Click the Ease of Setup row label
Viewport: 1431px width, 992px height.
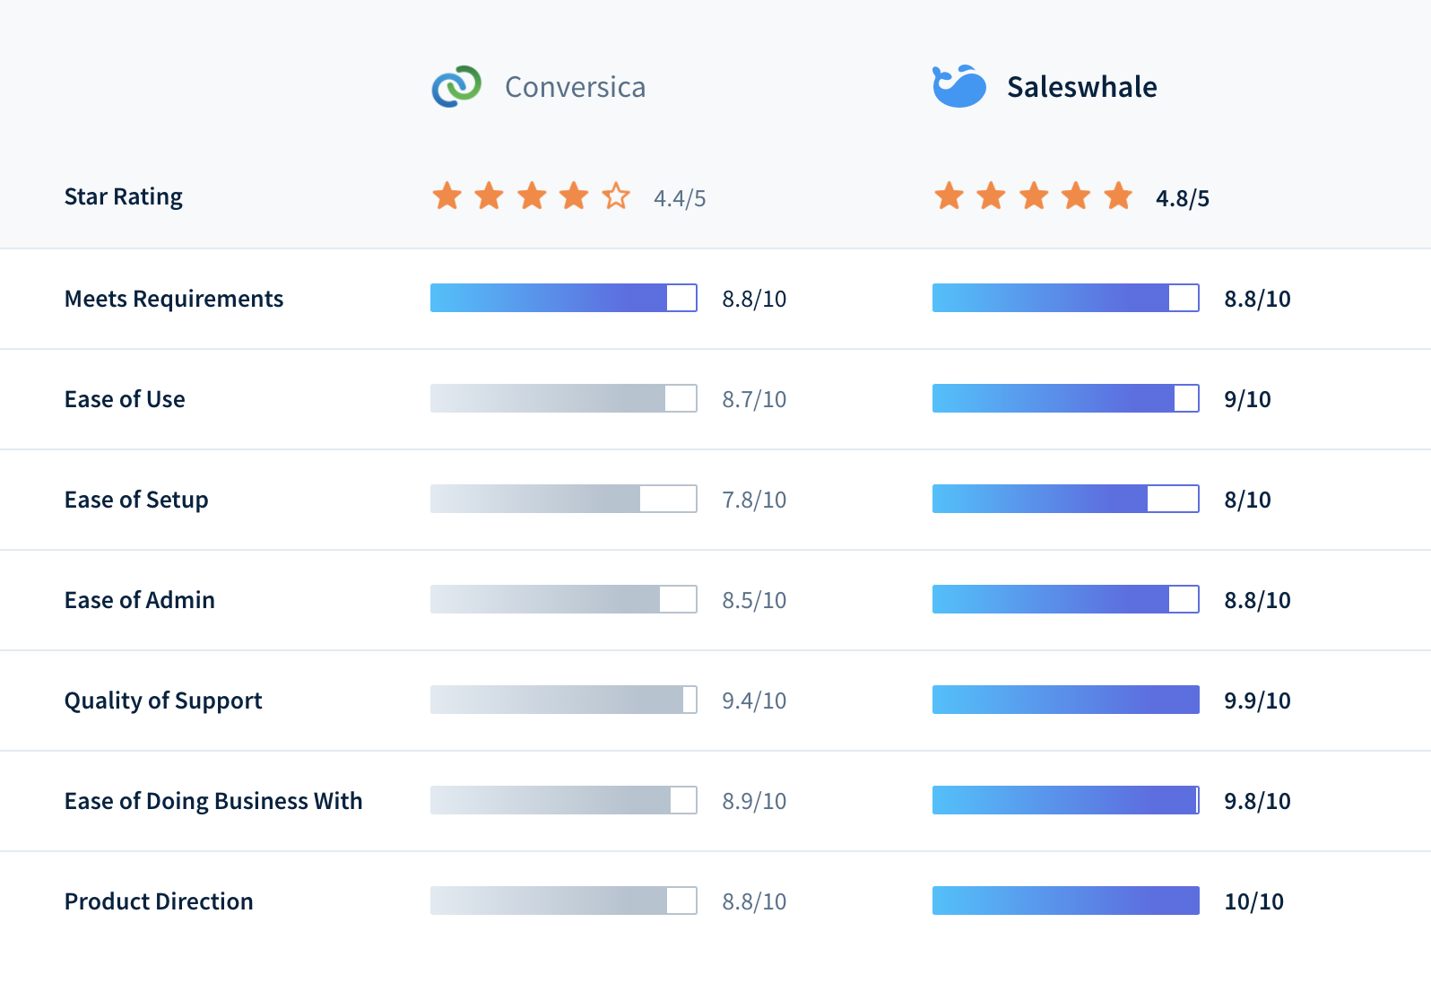[136, 500]
